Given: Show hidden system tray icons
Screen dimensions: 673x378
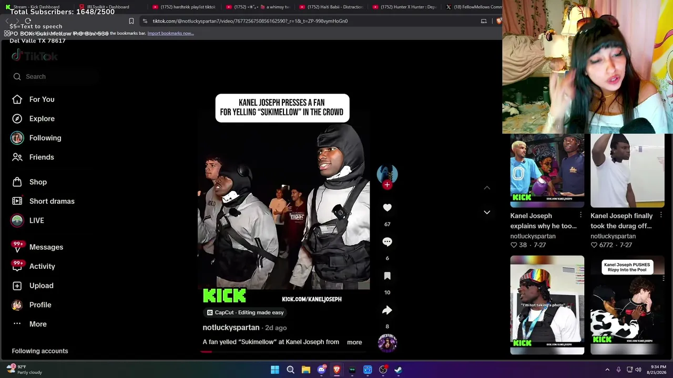Looking at the screenshot, I should pyautogui.click(x=607, y=370).
